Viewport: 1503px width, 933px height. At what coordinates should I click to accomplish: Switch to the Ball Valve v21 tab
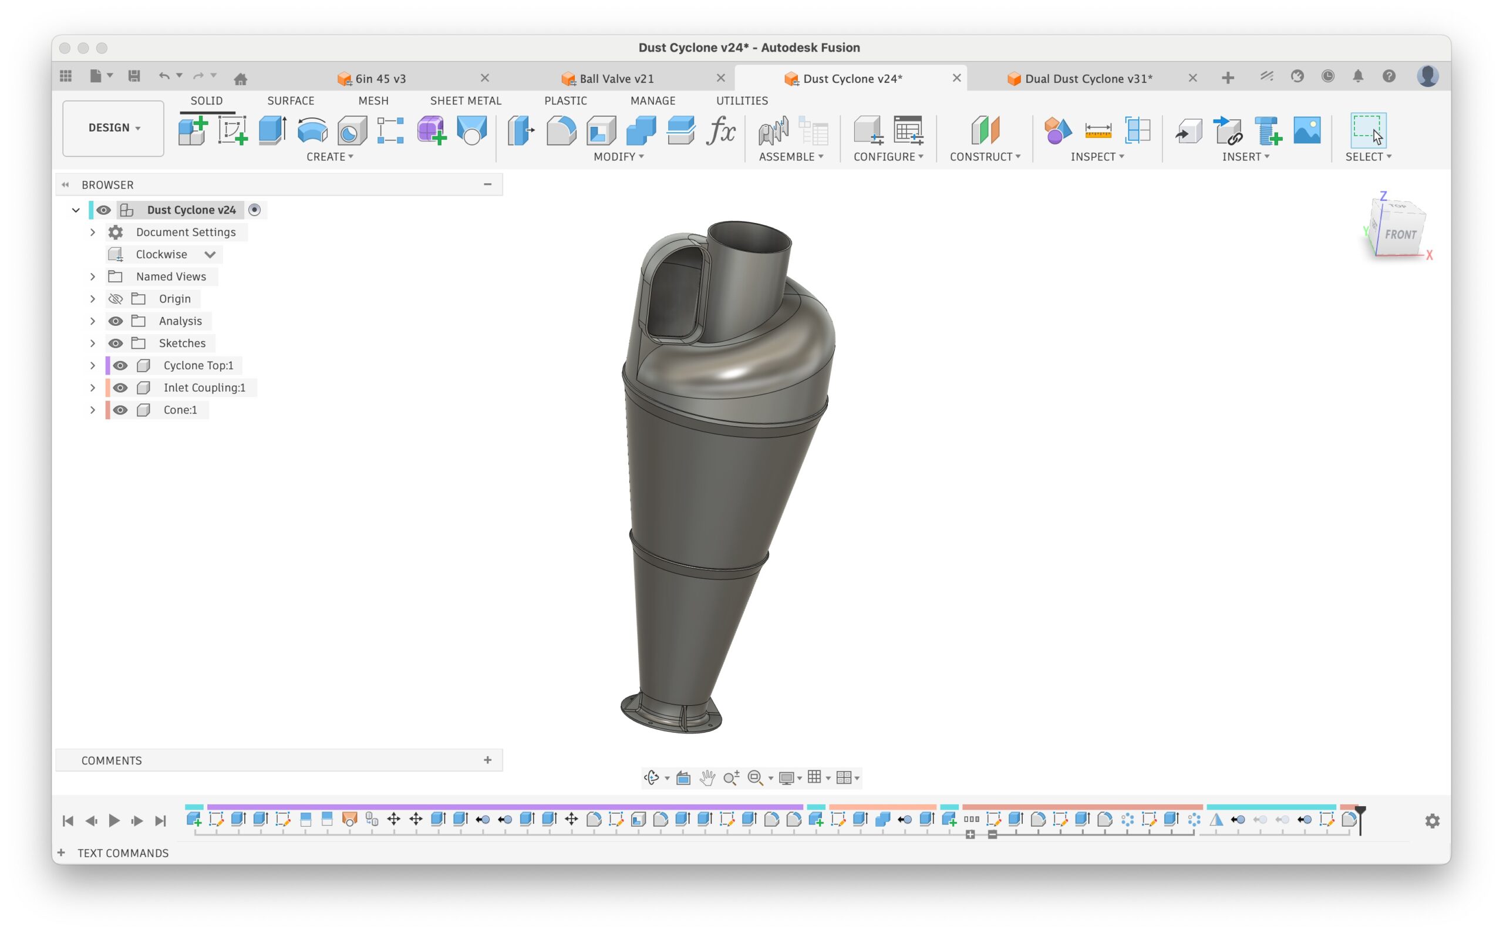tap(616, 78)
